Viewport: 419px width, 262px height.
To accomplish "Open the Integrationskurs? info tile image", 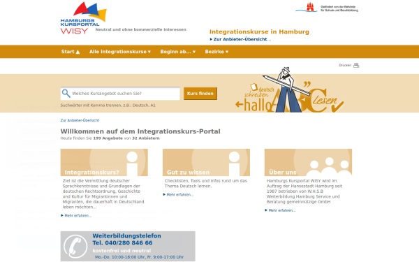I will coord(104,162).
